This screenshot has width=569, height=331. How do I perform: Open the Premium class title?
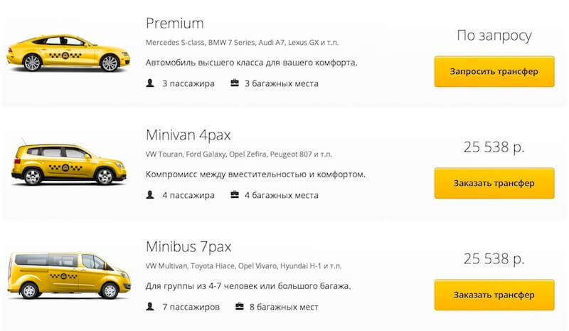click(174, 23)
